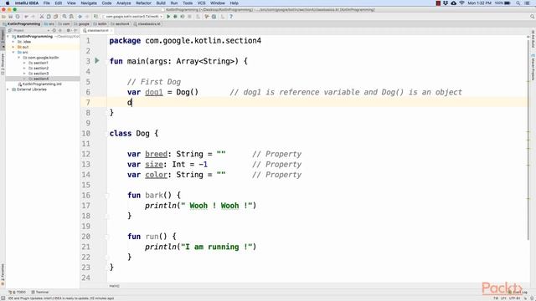Click the macOS battery indicator in menu bar
536x301 pixels.
(x=508, y=3)
